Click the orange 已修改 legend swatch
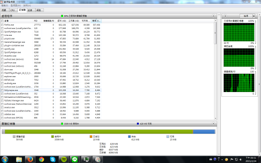The width and height of the screenshot is (261, 163). 91,137
